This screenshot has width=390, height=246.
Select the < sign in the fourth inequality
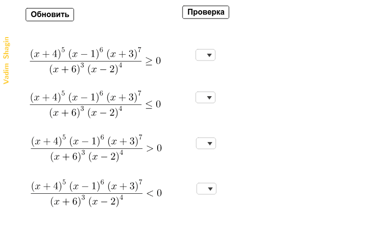[150, 193]
